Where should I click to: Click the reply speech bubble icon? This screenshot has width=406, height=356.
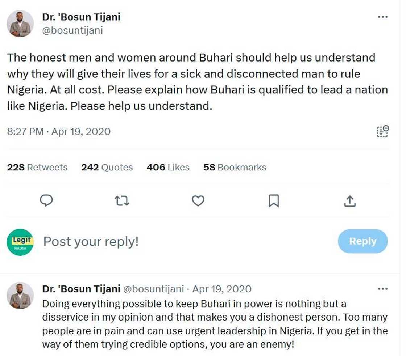click(46, 200)
